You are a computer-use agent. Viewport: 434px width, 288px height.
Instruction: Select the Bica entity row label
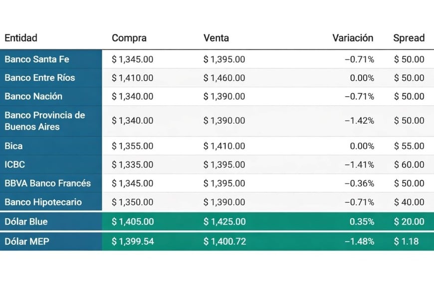13,146
